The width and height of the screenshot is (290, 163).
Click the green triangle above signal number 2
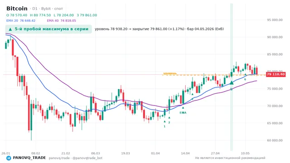click(x=169, y=118)
